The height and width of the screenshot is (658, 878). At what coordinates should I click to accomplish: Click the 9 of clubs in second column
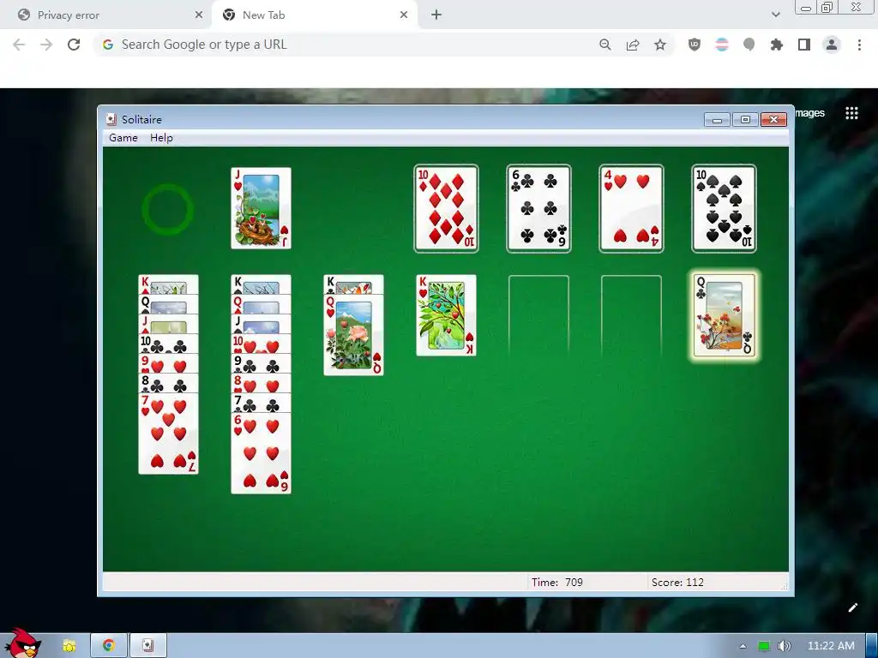[x=261, y=363]
